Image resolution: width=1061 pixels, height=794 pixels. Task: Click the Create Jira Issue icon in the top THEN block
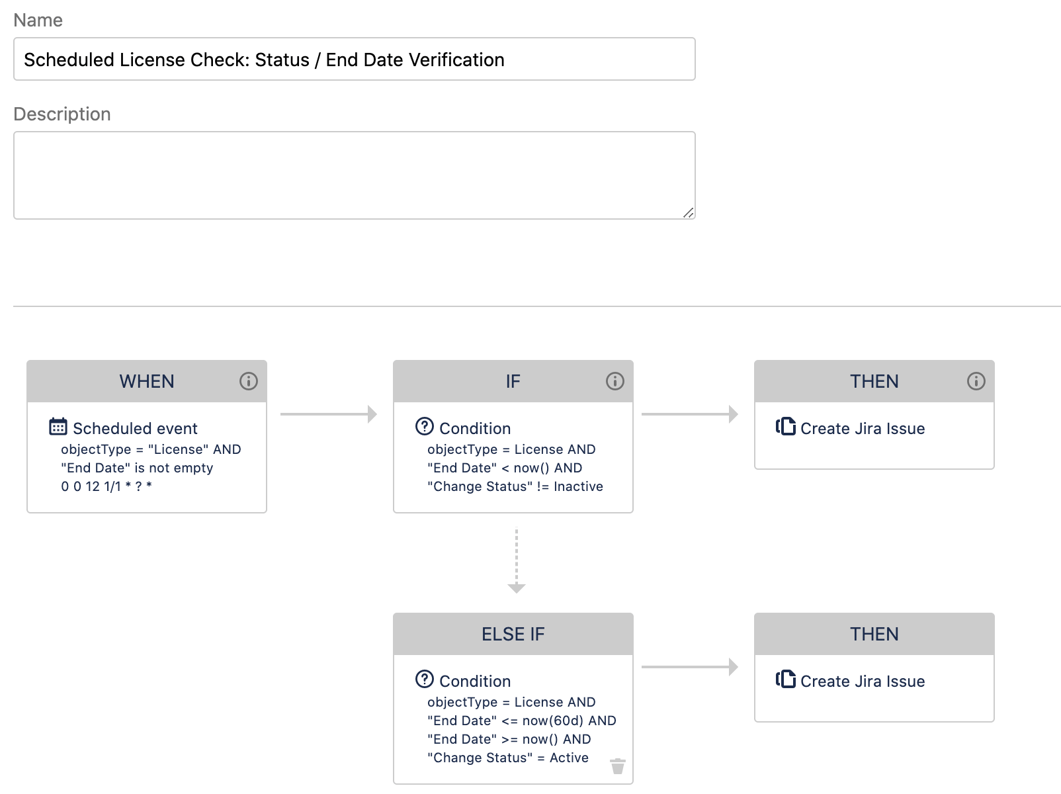(785, 427)
